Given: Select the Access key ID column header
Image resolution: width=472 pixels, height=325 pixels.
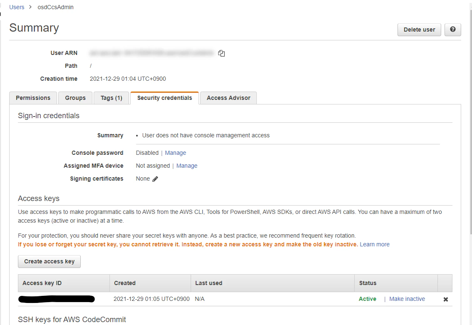Looking at the screenshot, I should coord(64,283).
